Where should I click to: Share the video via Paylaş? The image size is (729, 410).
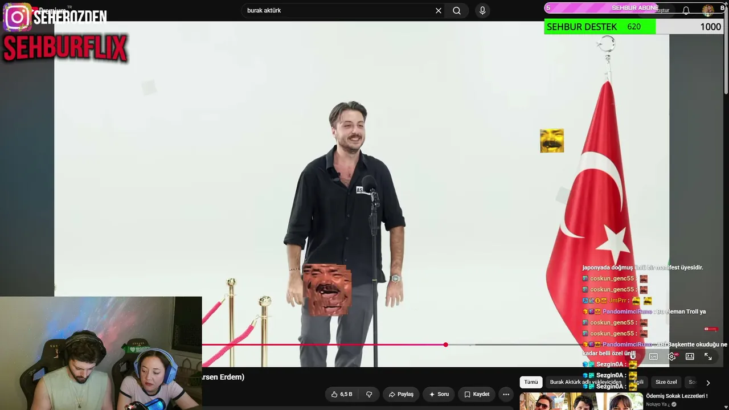(x=401, y=394)
